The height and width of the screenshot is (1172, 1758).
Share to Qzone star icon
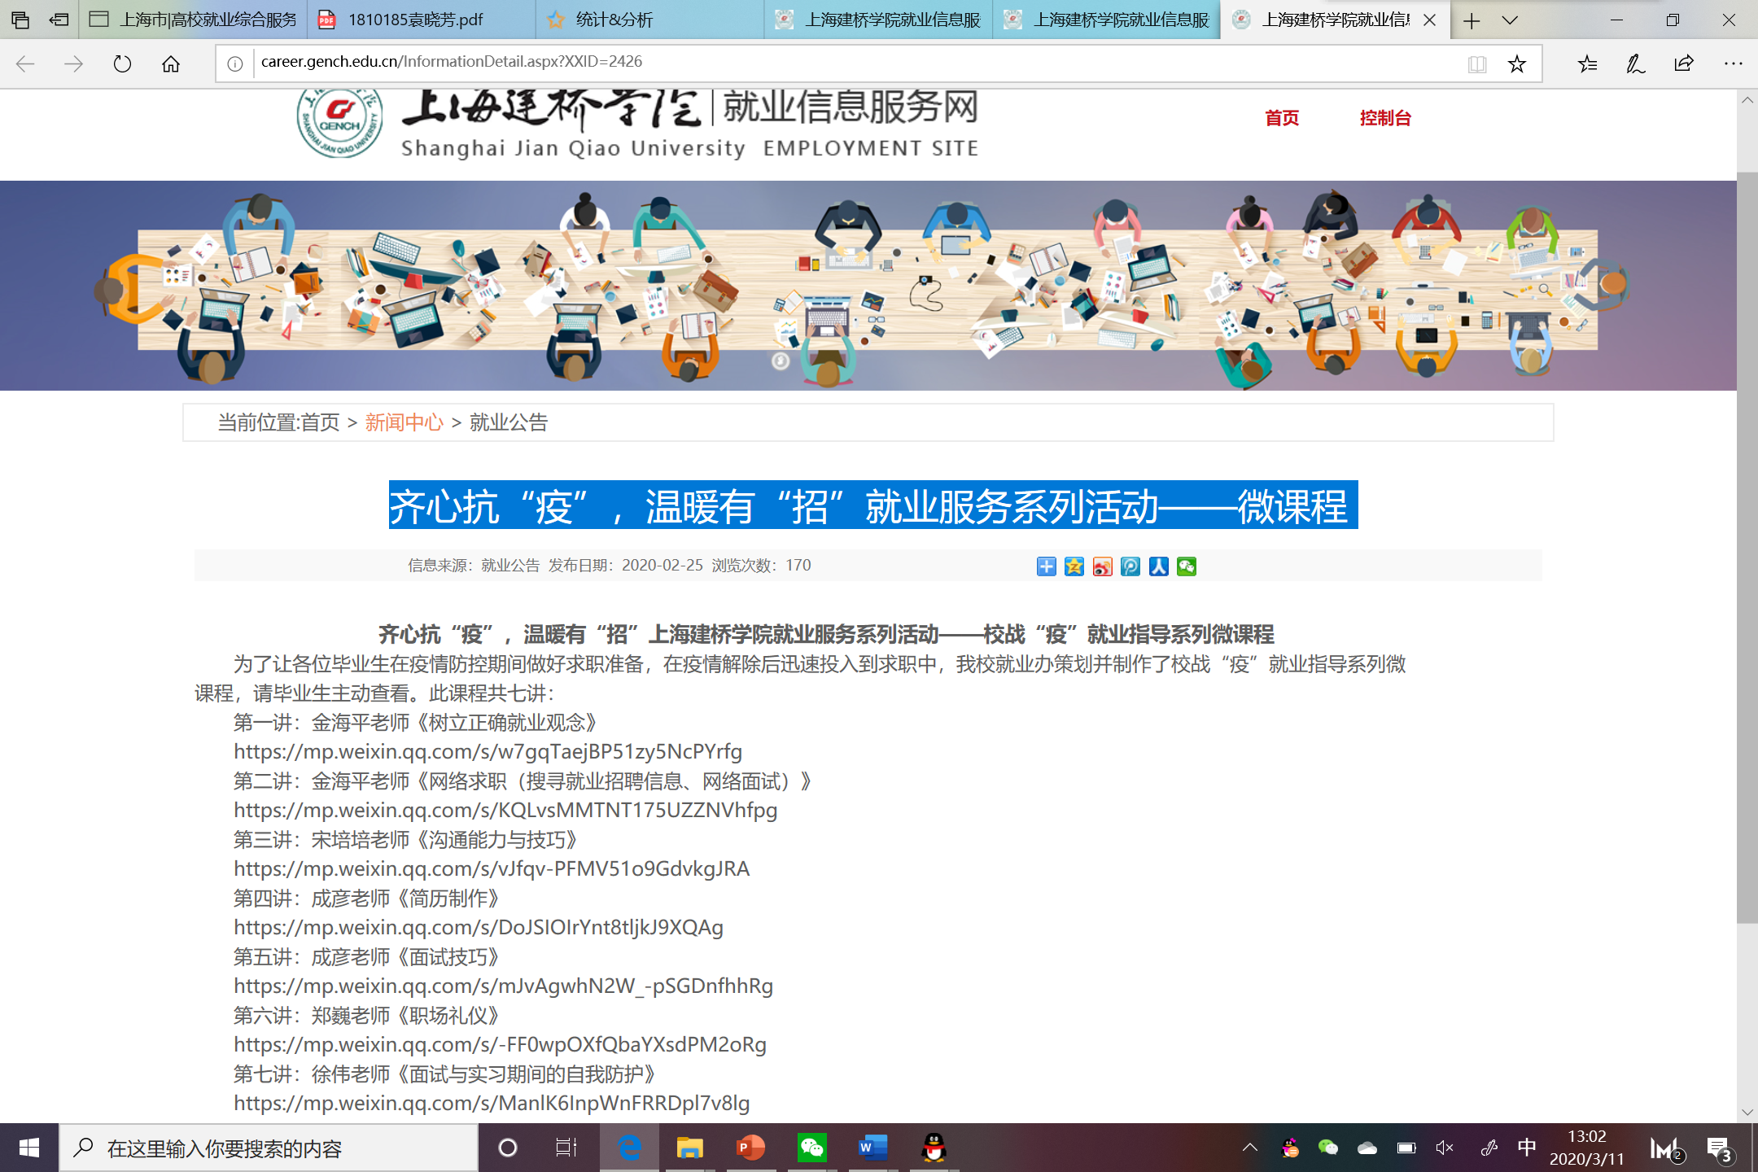(1074, 566)
